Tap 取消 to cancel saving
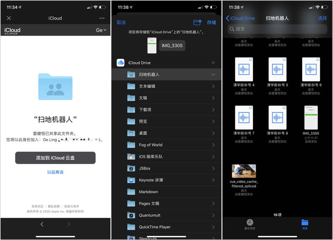This screenshot has width=333, height=240. tap(121, 22)
